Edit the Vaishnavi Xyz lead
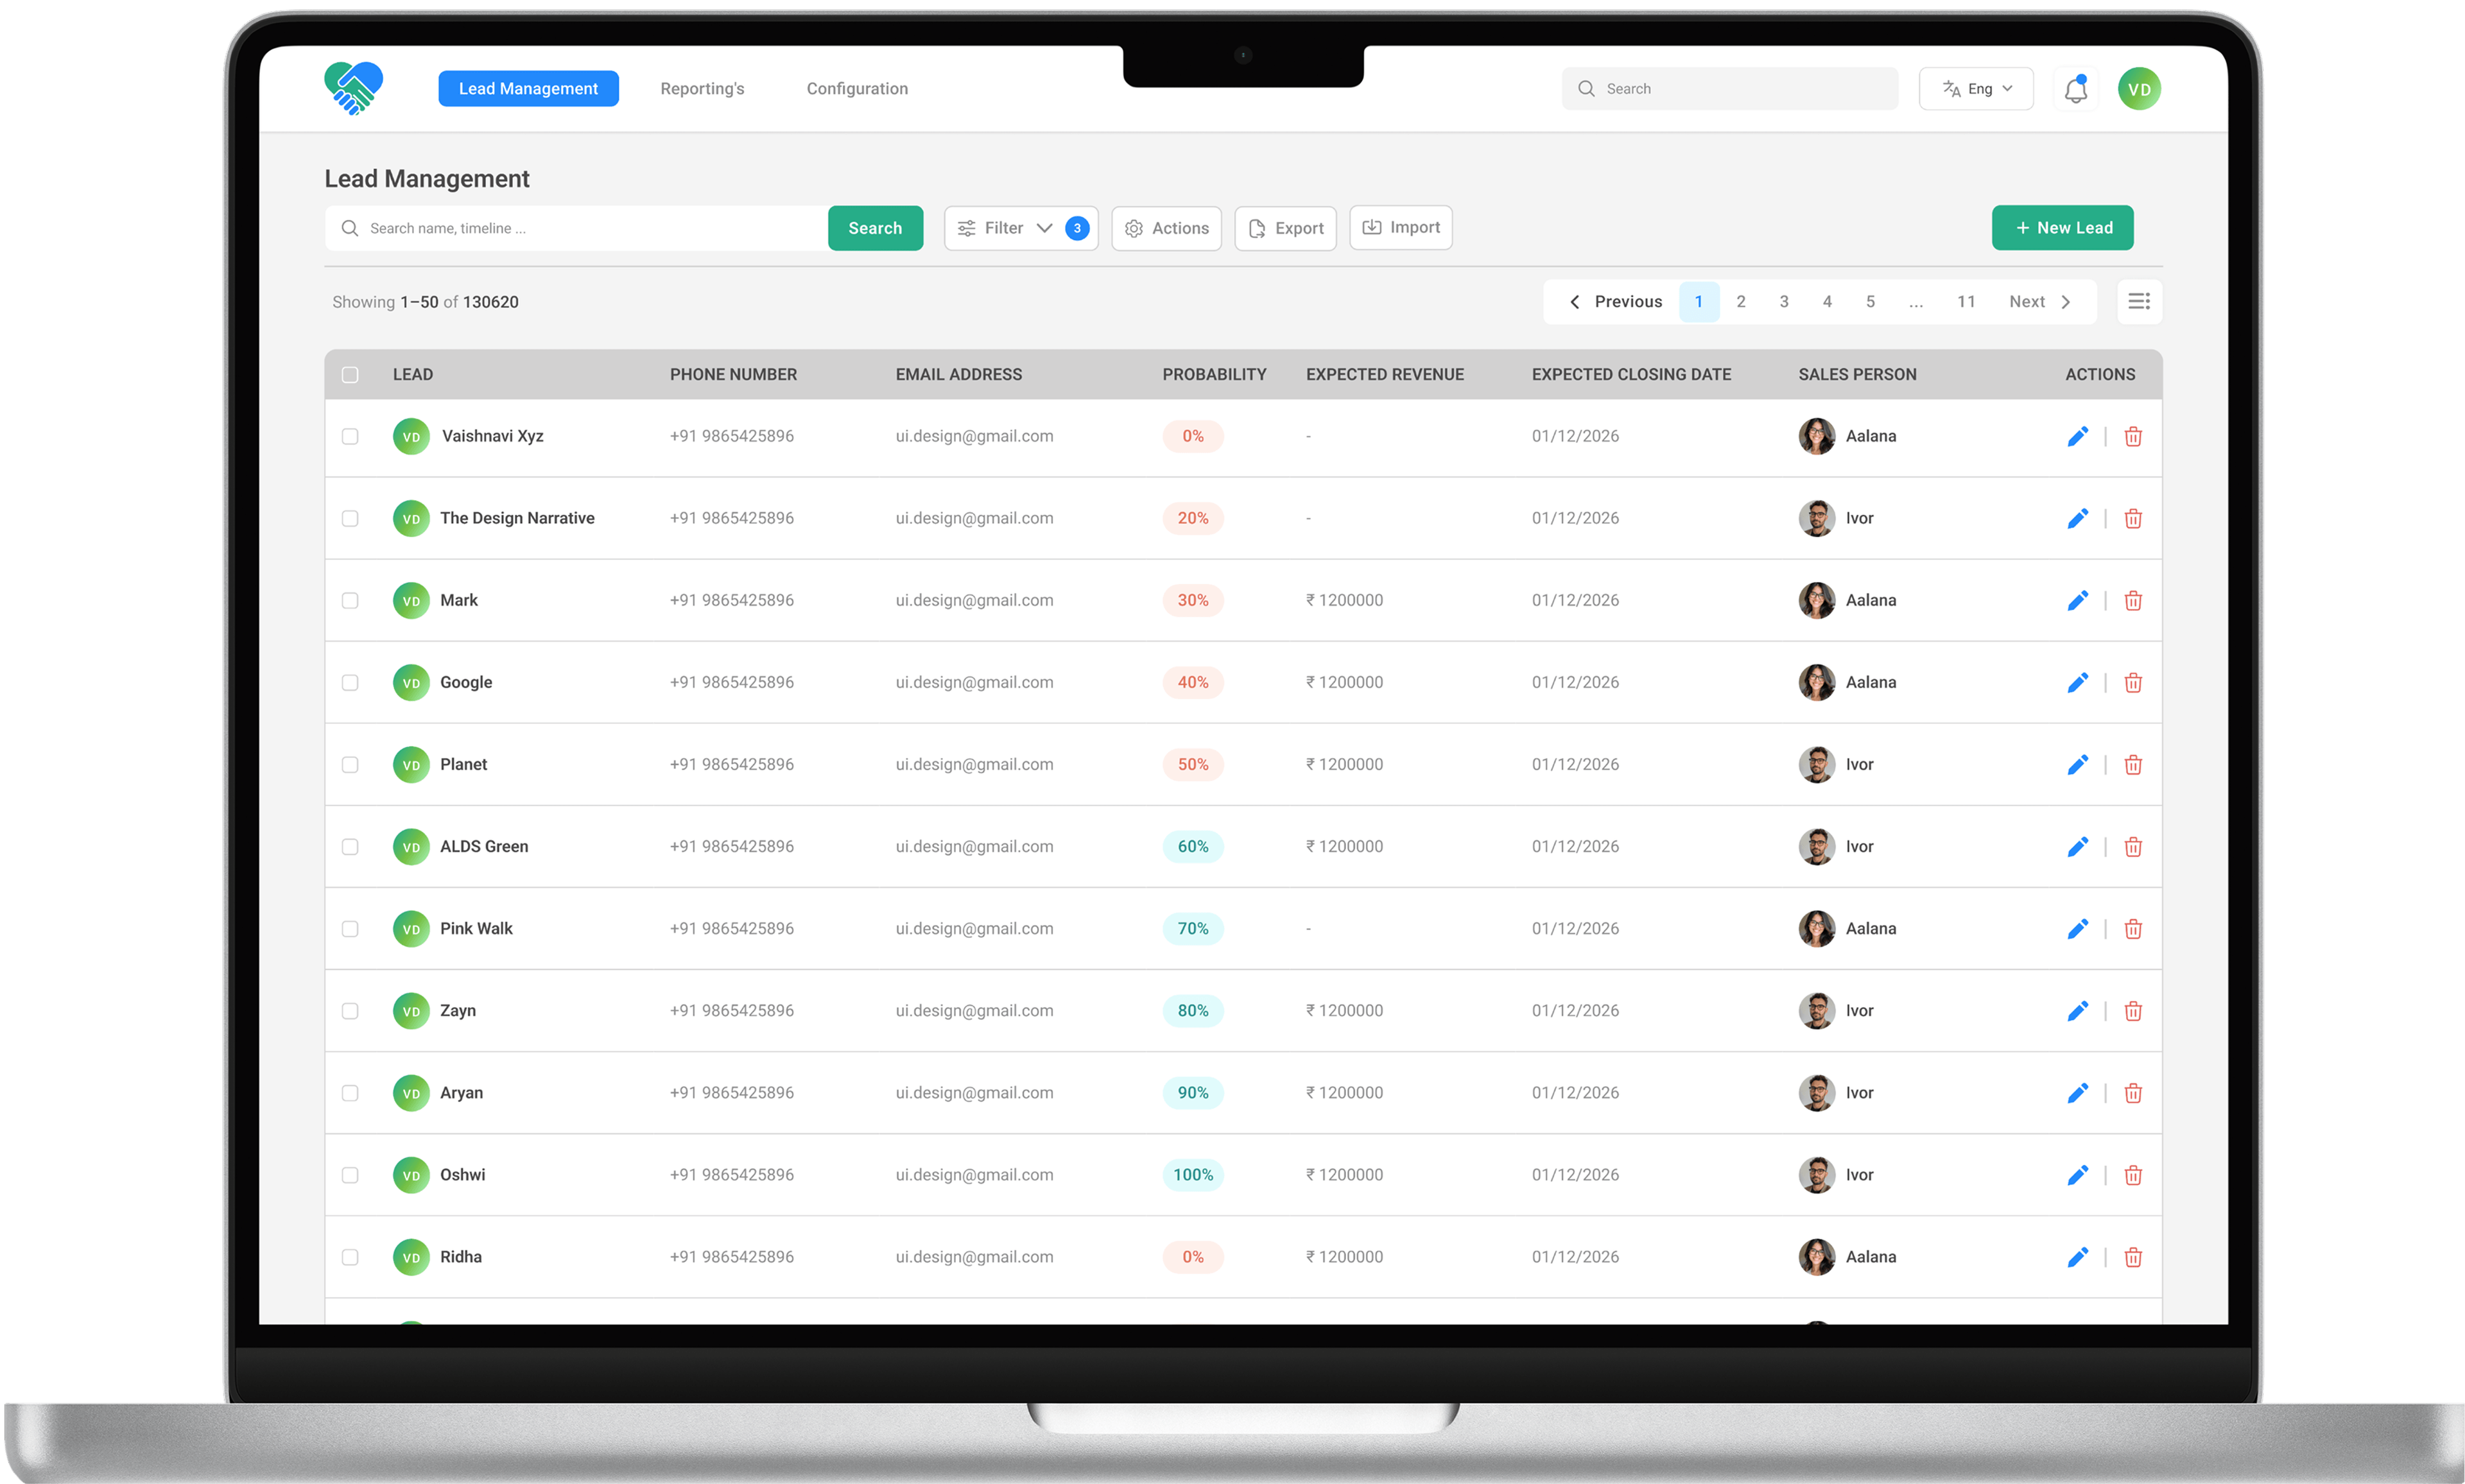This screenshot has height=1484, width=2465. [2077, 436]
